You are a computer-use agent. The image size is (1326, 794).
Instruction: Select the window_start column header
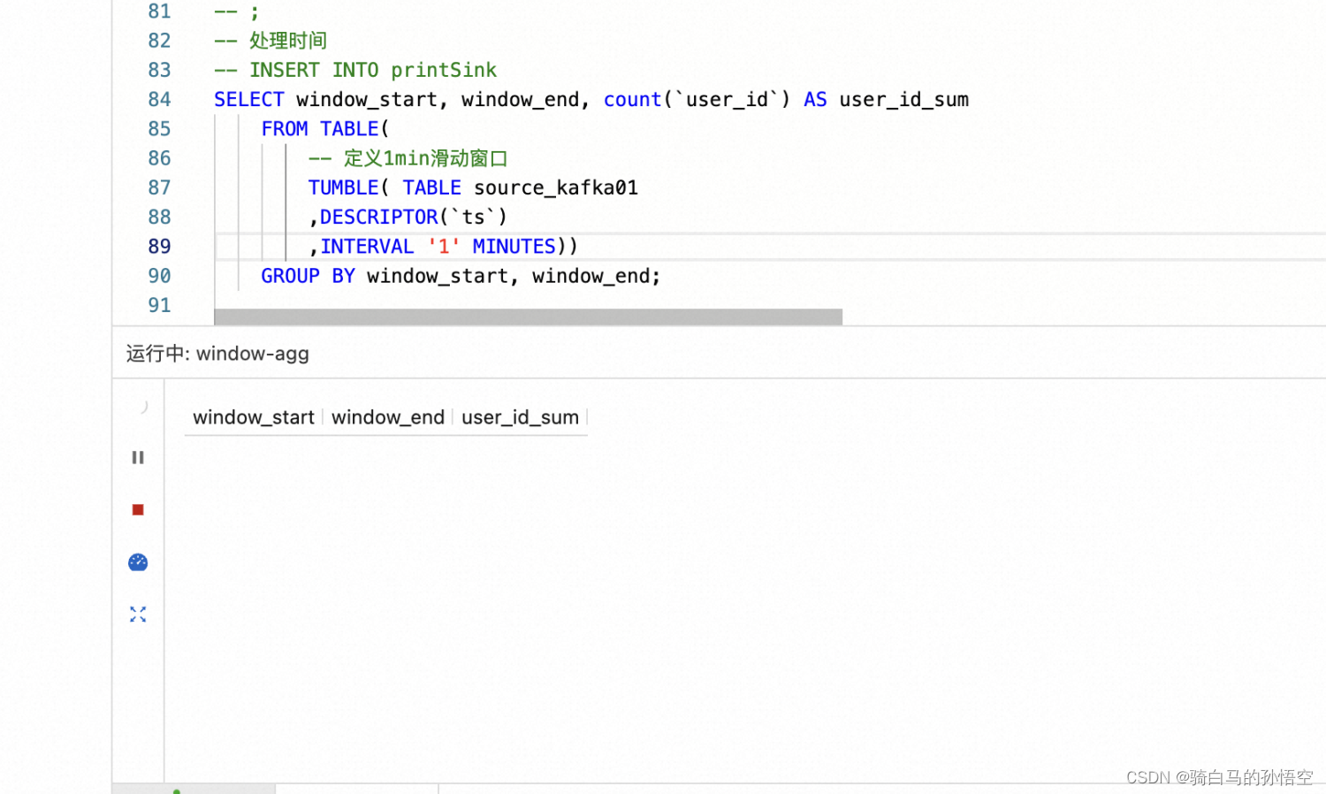(254, 417)
